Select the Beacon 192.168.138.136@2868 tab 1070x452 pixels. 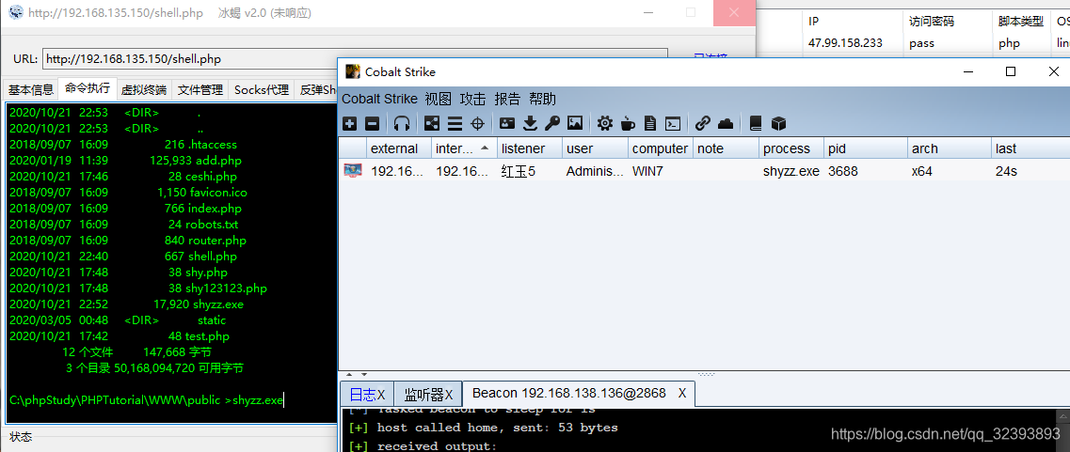579,394
